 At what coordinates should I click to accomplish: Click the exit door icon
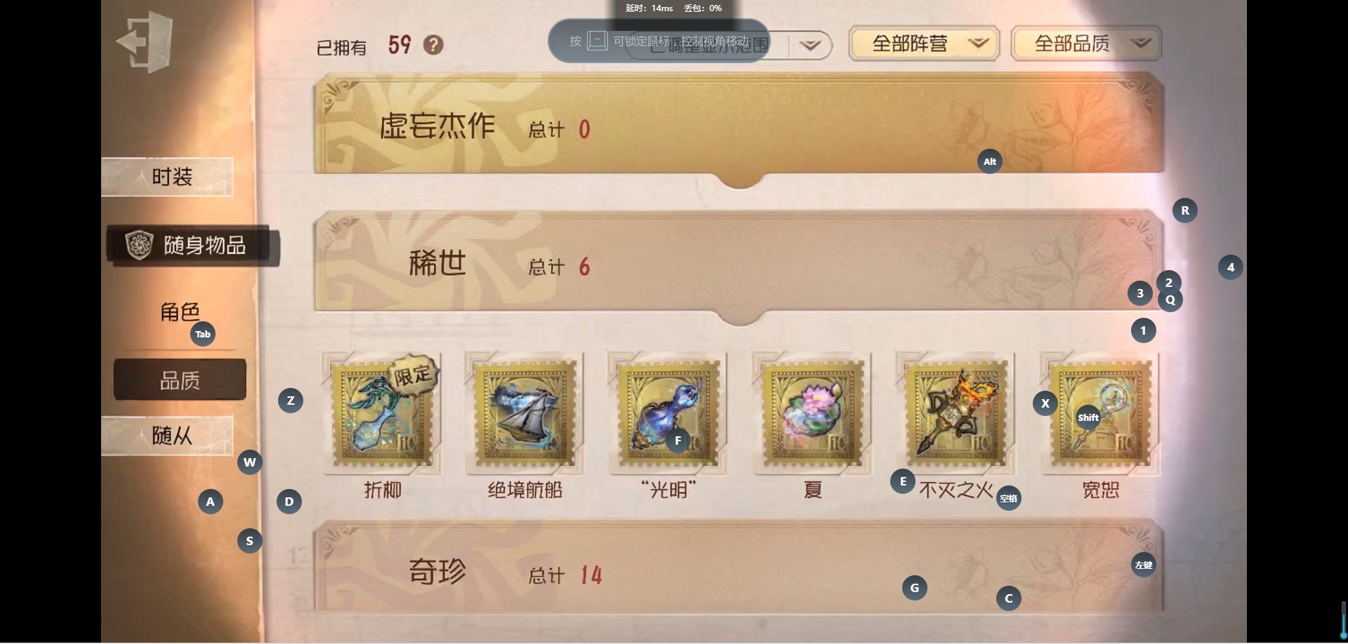click(145, 42)
